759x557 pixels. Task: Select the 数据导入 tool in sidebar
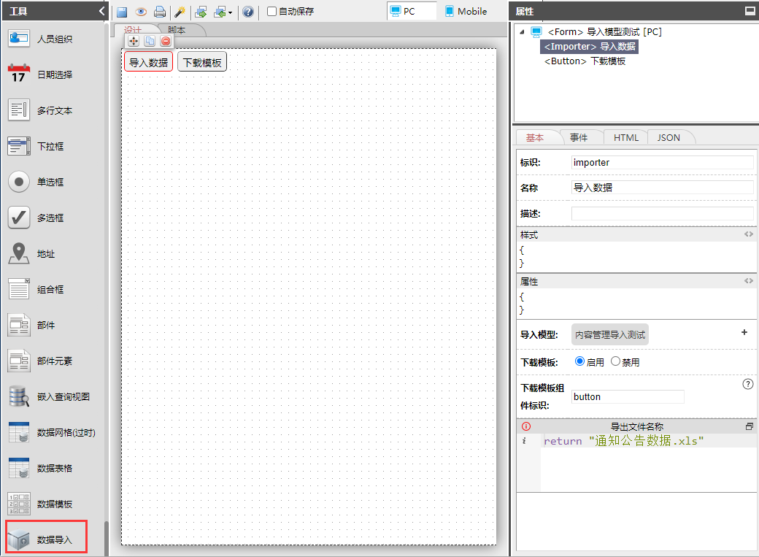(x=47, y=539)
